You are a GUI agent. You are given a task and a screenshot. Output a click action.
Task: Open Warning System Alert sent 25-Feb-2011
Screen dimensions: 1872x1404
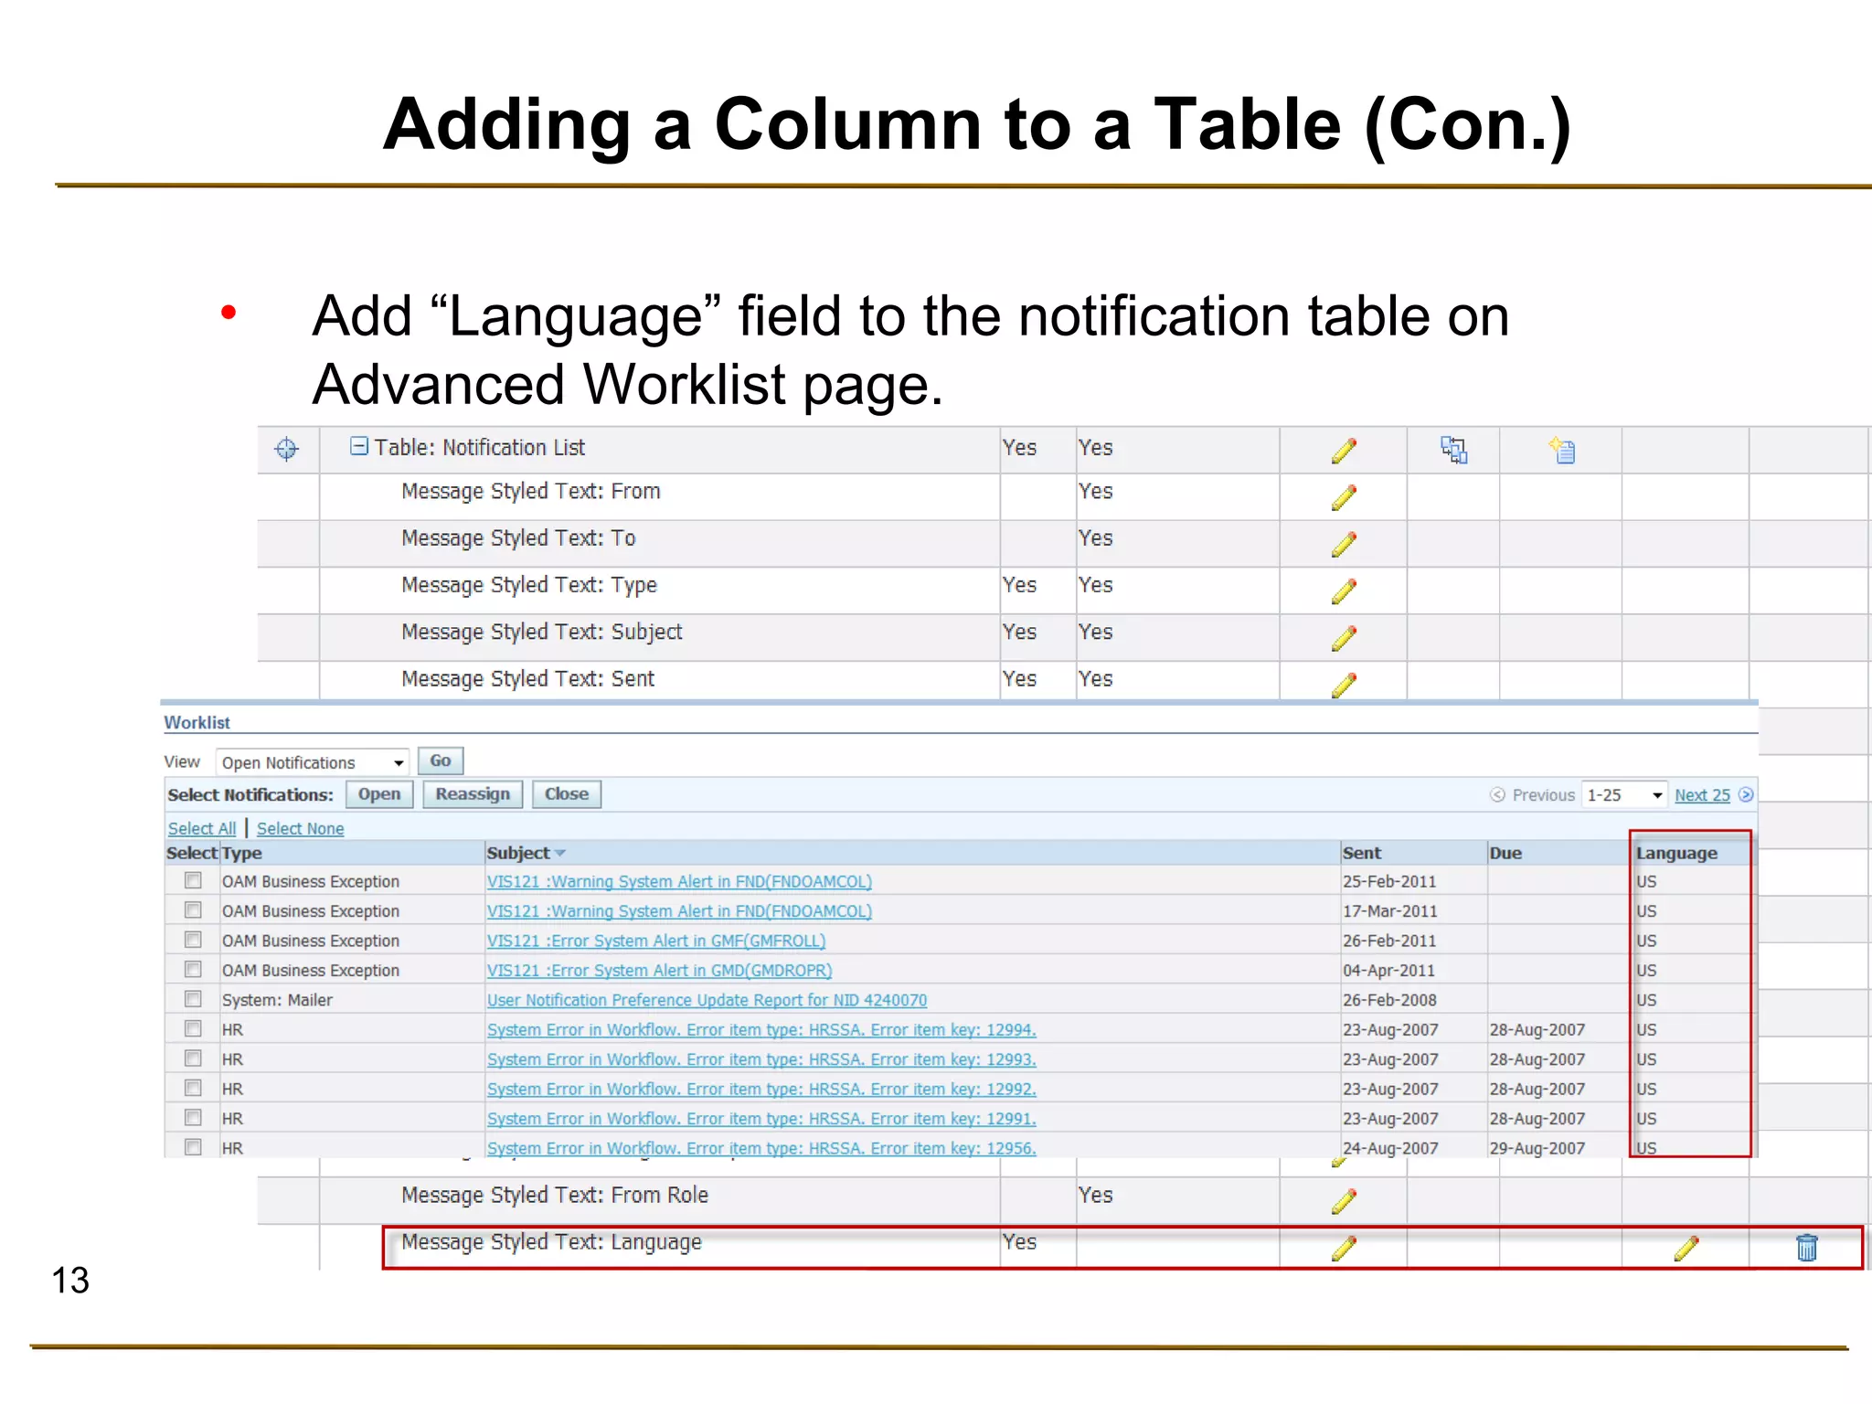[679, 881]
